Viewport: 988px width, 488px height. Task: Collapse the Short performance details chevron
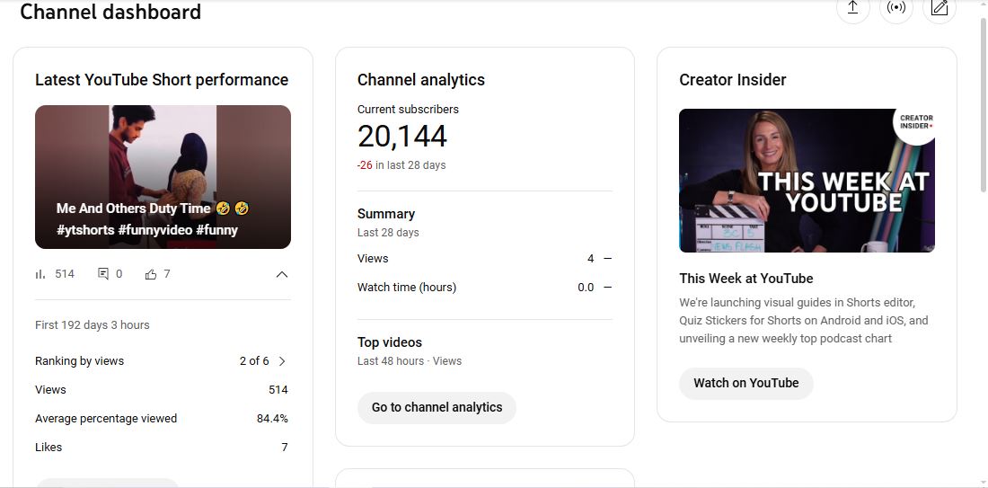(x=282, y=274)
